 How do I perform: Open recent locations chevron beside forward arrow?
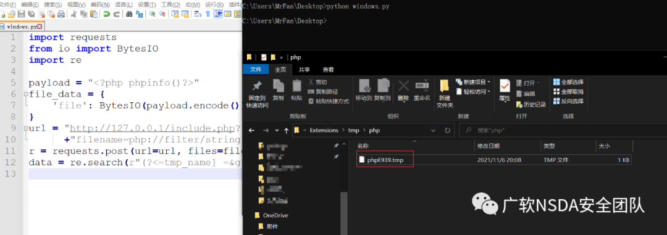(277, 131)
